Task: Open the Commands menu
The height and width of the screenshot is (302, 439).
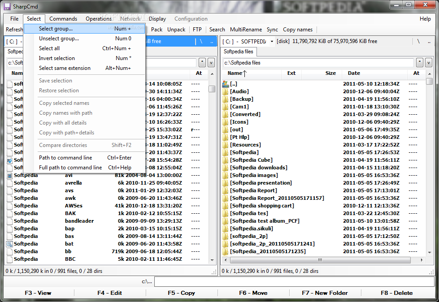Action: [x=63, y=19]
